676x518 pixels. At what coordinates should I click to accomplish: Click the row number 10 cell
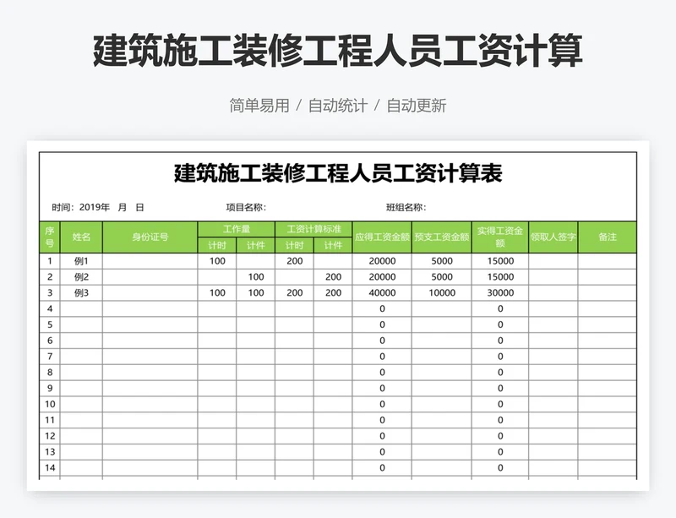50,404
